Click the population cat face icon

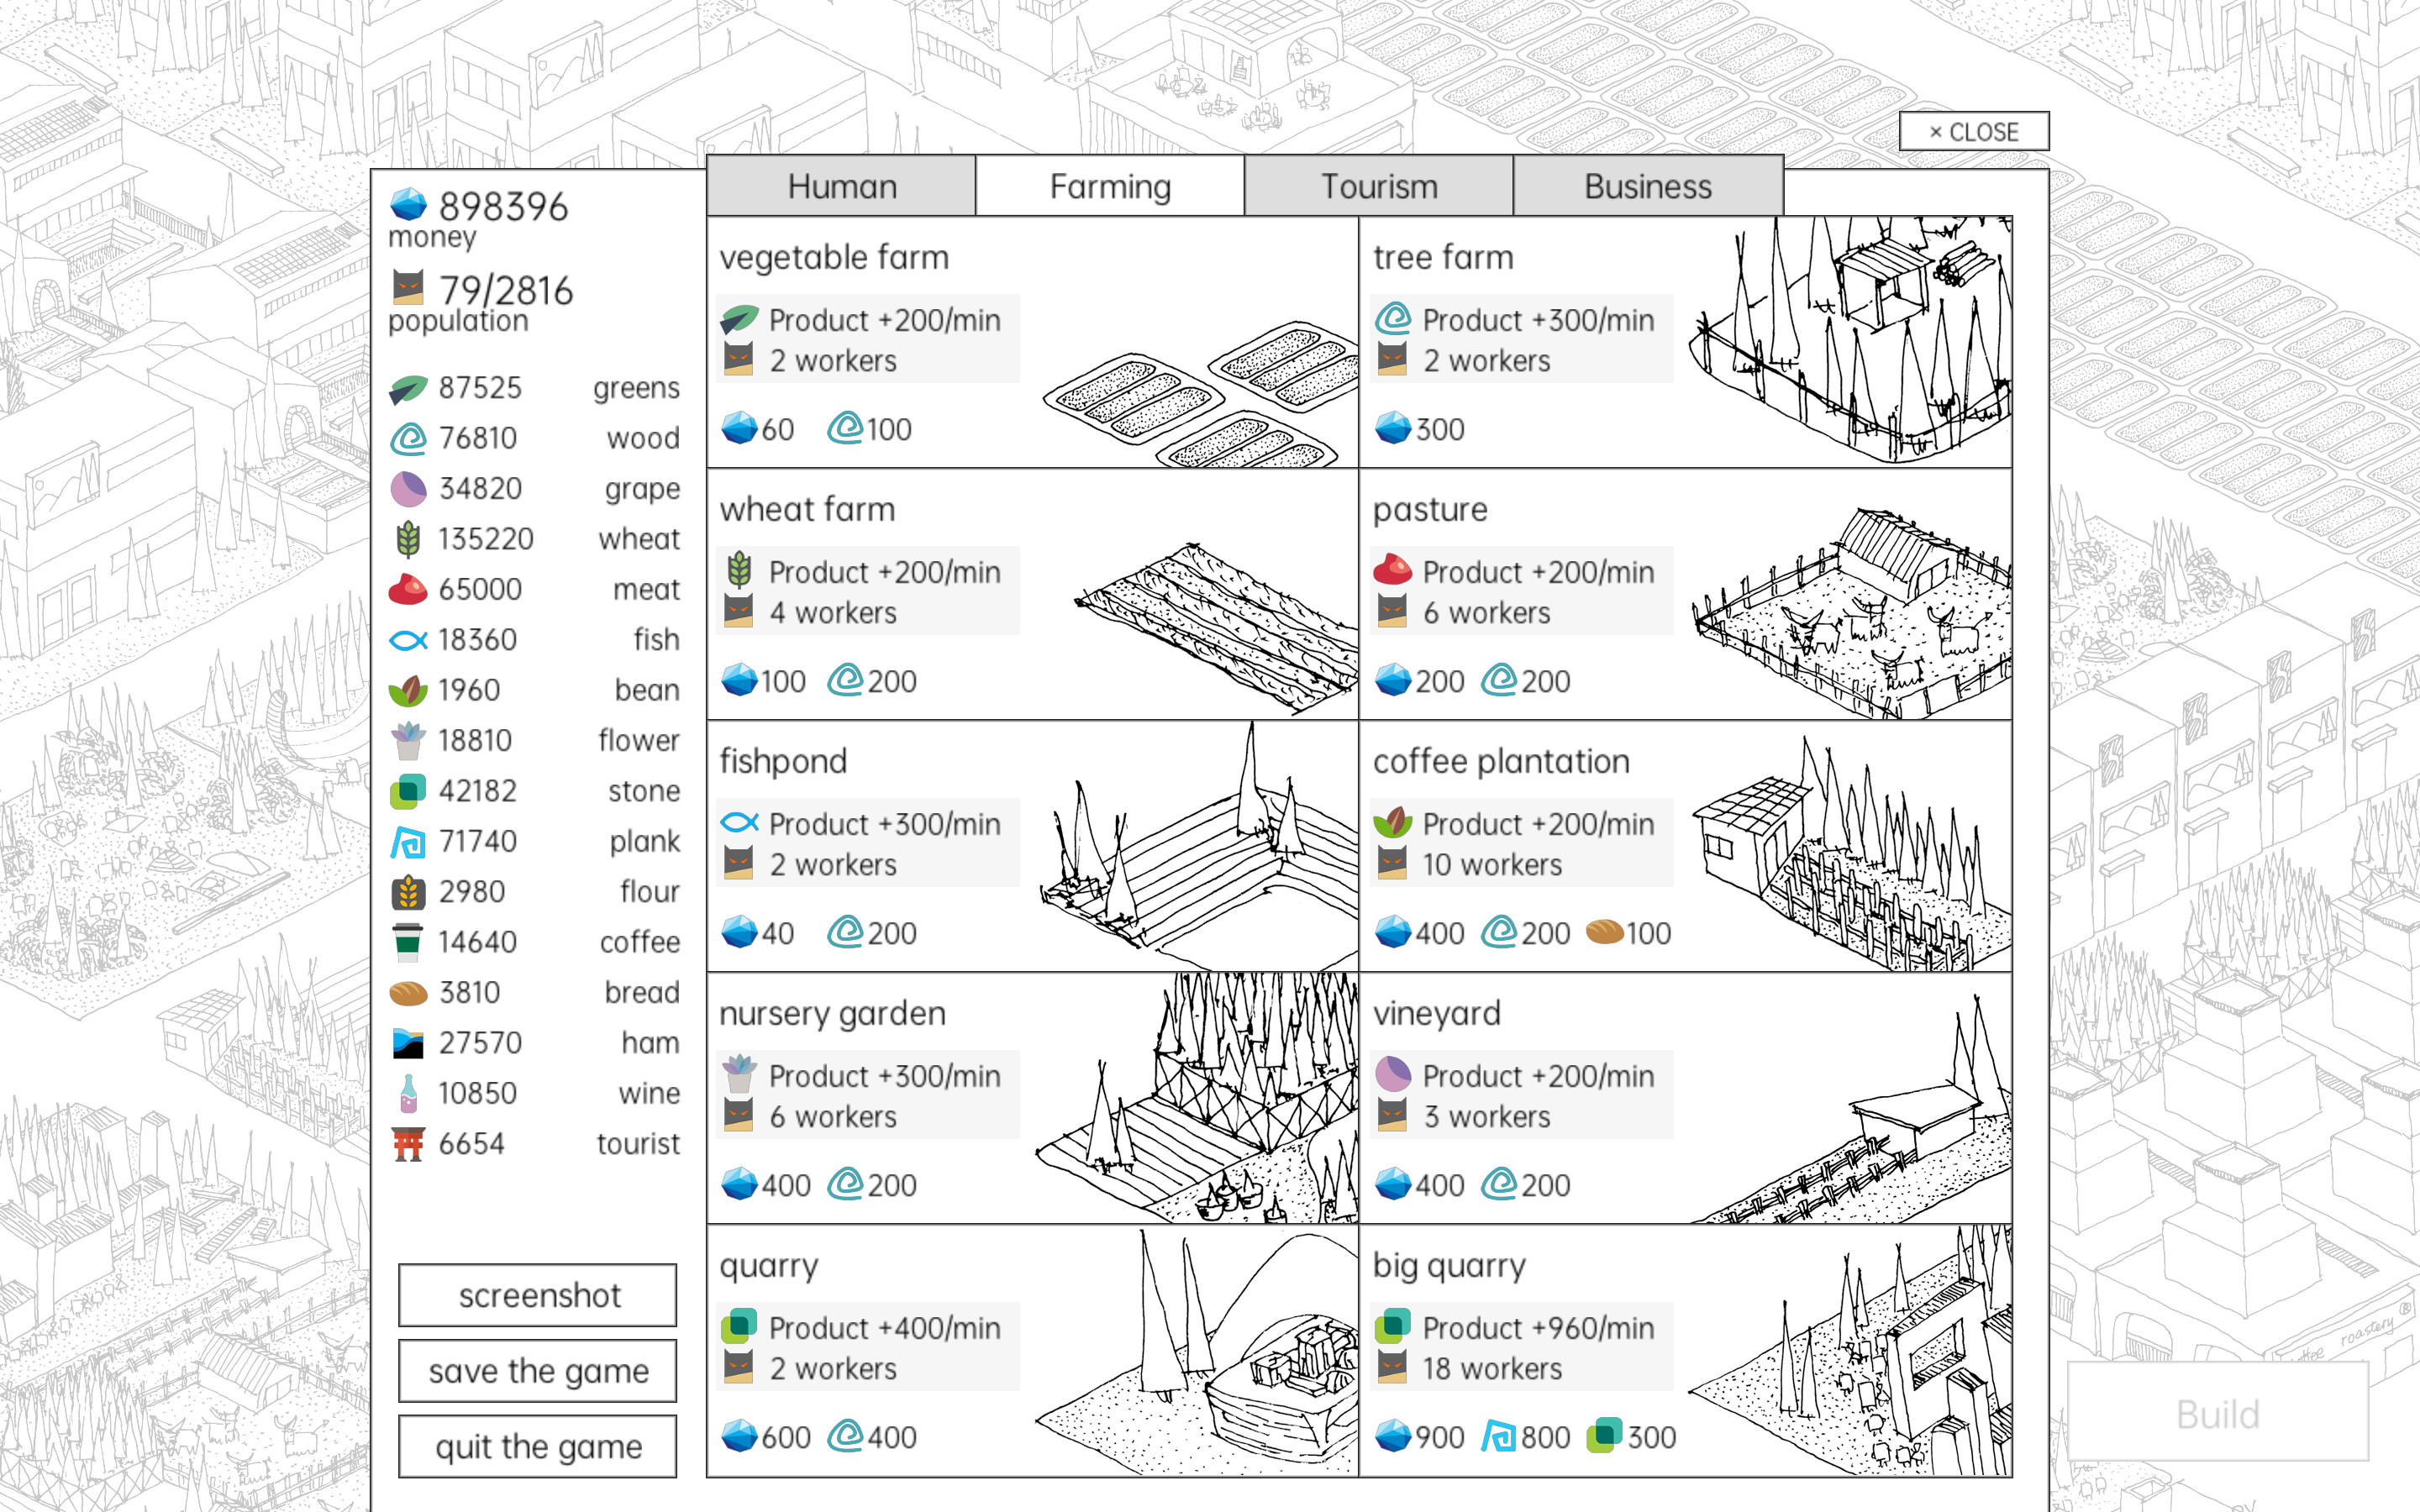(408, 288)
